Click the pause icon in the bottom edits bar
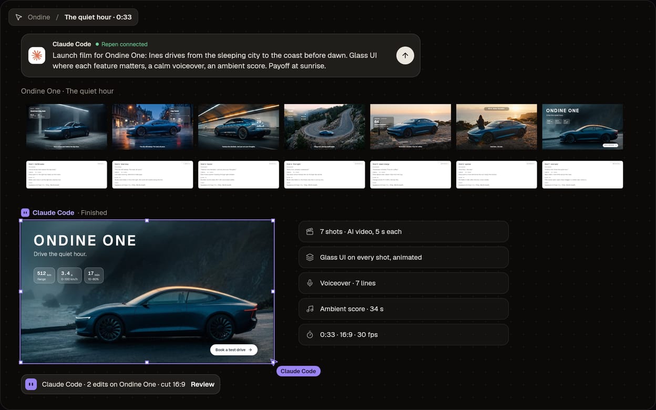The width and height of the screenshot is (656, 410). click(31, 384)
